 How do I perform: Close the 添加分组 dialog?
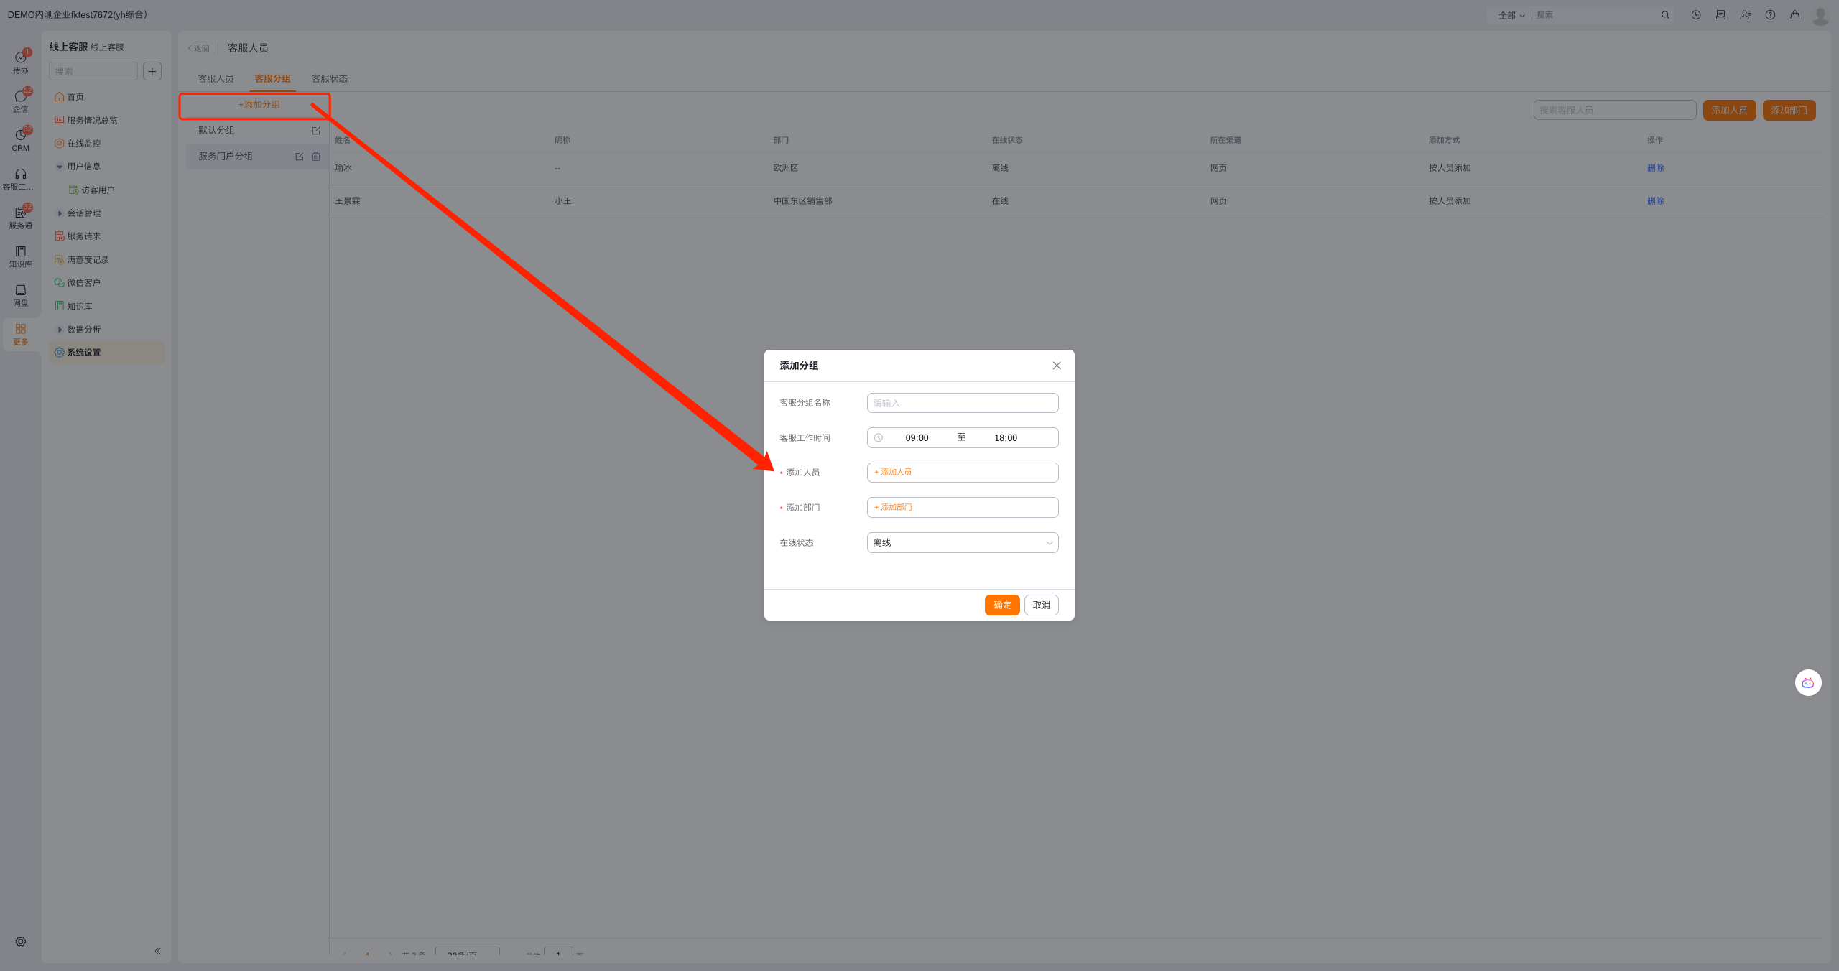[1056, 366]
